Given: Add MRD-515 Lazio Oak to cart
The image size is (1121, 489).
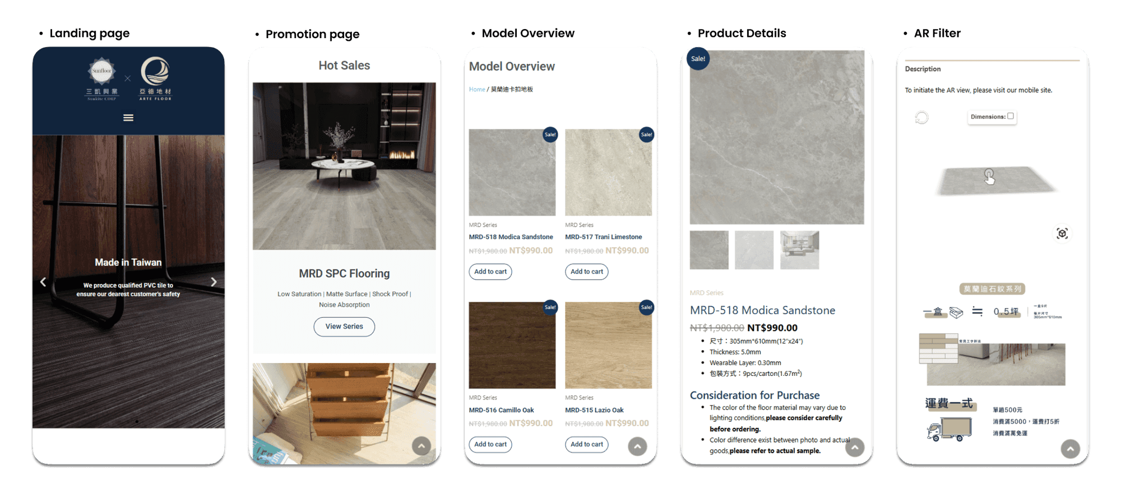Looking at the screenshot, I should click(587, 445).
